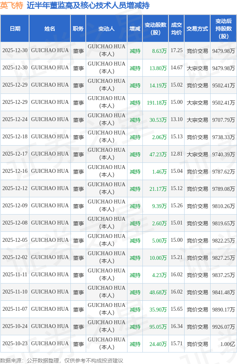Click the 9707.79万 holding amount cell
Image resolution: width=237 pixels, height=364 pixels.
(224, 120)
